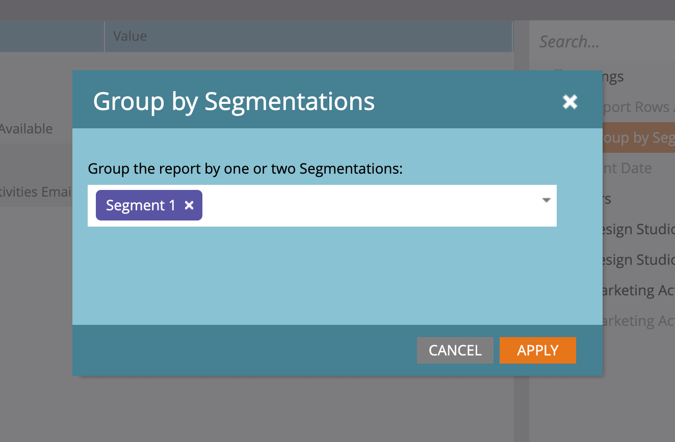Click the Available label on the left
The width and height of the screenshot is (675, 442).
tap(26, 129)
